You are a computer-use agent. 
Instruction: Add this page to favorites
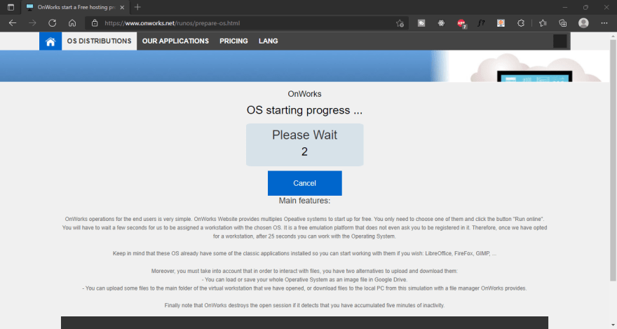tap(400, 23)
